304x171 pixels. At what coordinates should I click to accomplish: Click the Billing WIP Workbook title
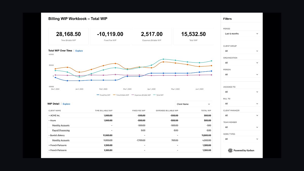pos(78,19)
